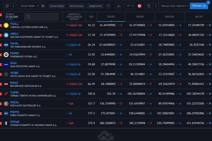
Task: Click the Aselsan logo icon
Action: 6,35
